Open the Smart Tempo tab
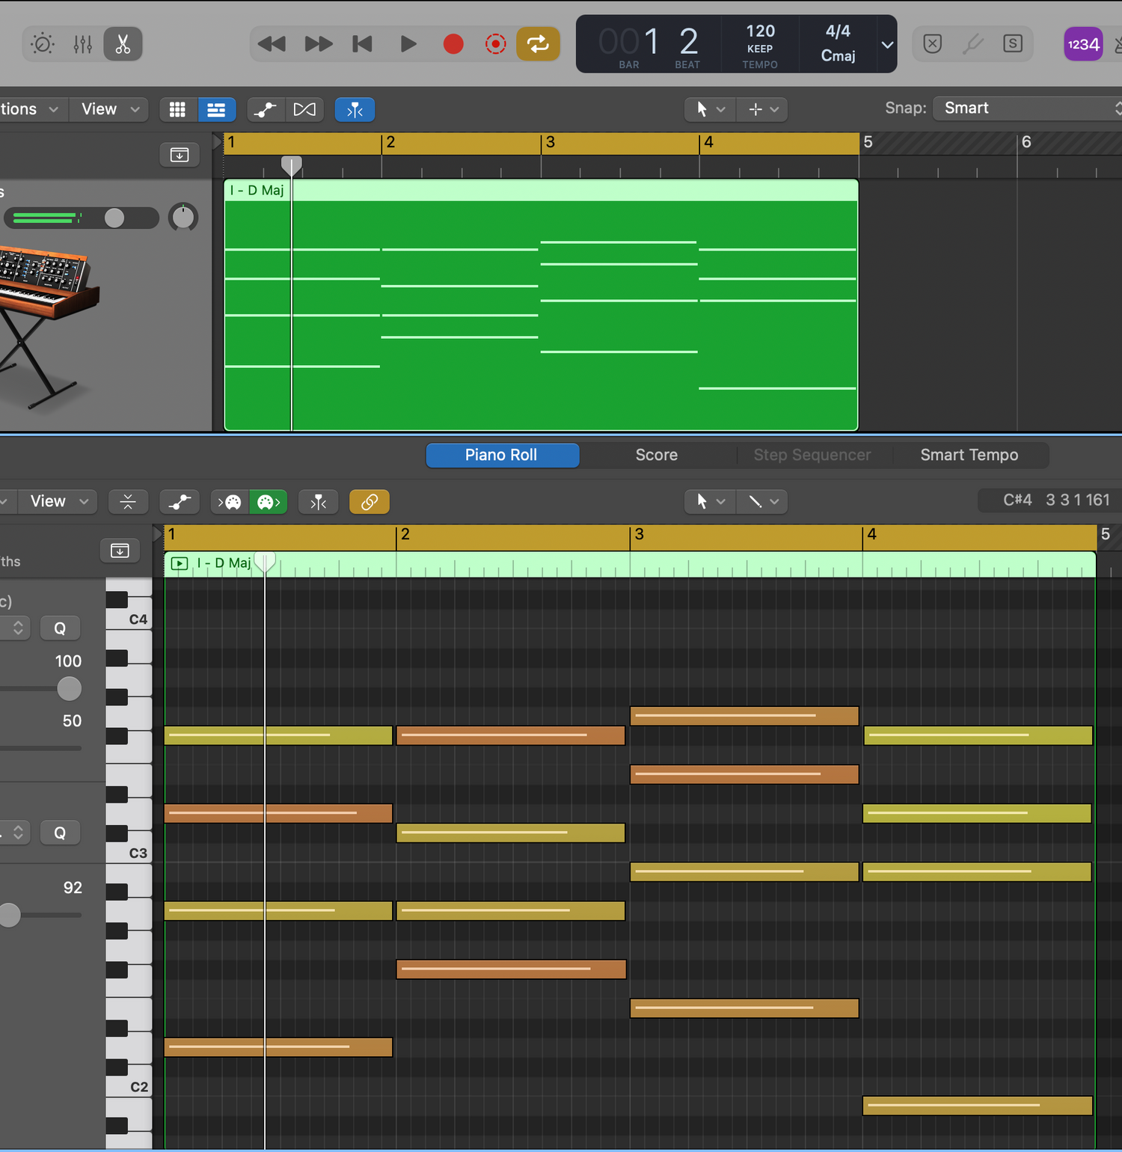Screen dimensions: 1122x1152 969,455
